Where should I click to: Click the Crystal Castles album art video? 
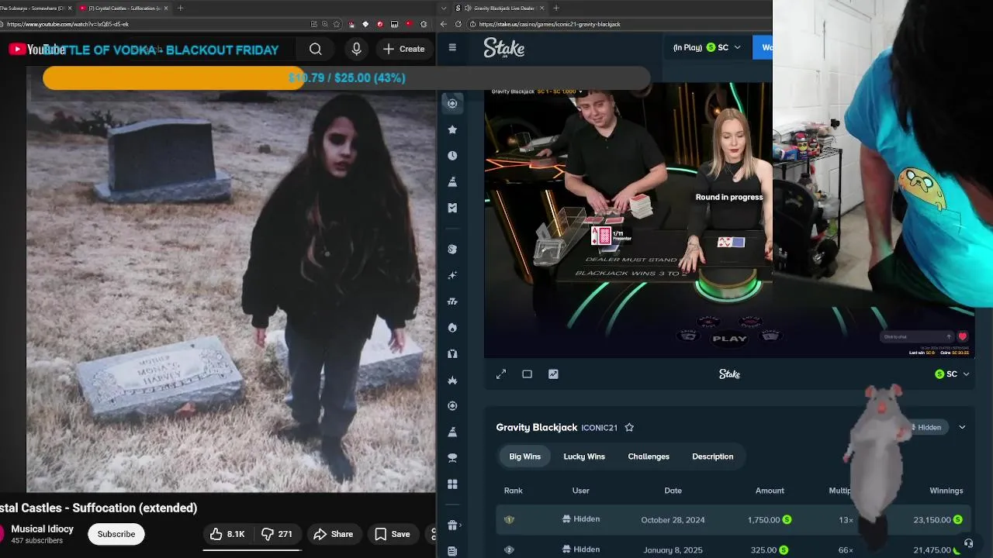pos(231,279)
